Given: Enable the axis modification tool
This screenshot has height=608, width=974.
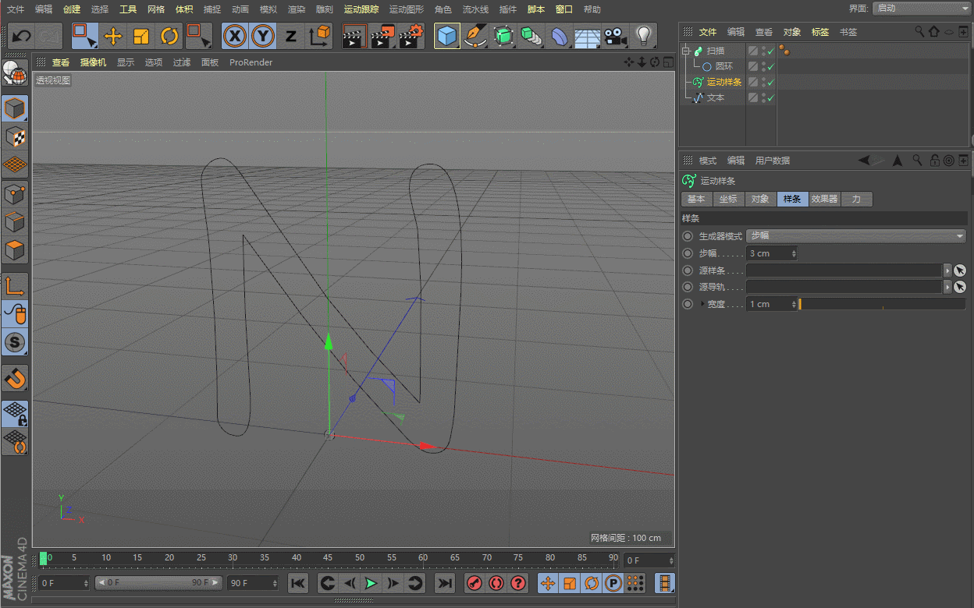Looking at the screenshot, I should (x=15, y=286).
